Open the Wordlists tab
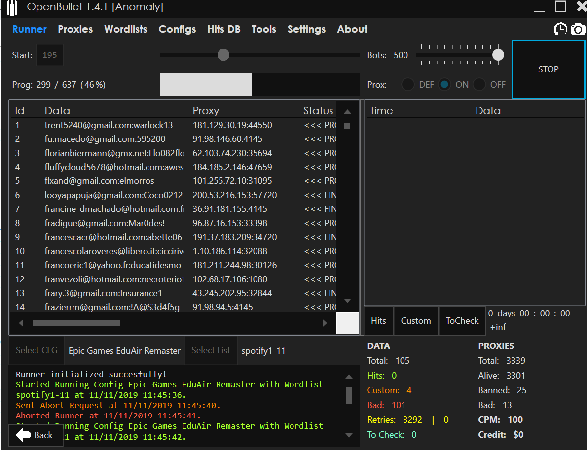 point(125,29)
